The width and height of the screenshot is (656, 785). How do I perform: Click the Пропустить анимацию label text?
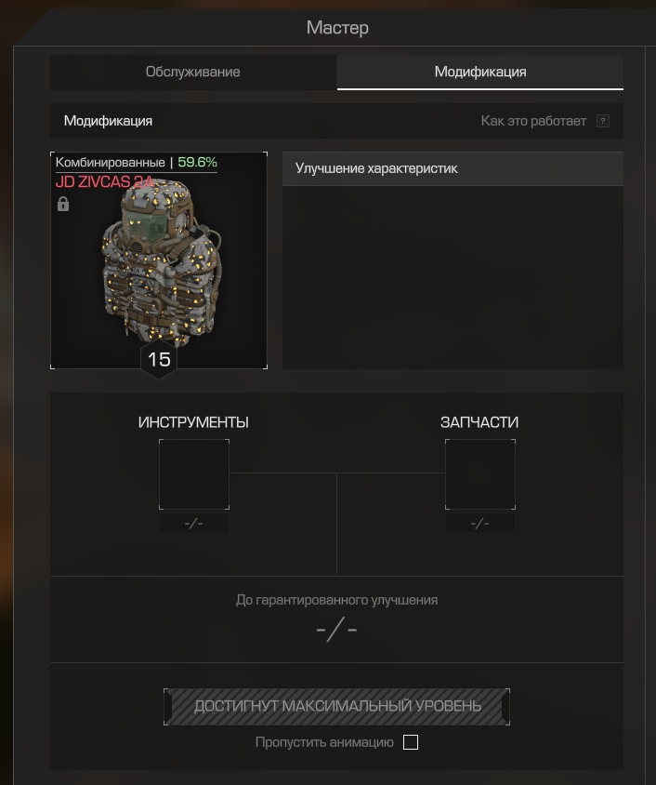click(x=324, y=742)
